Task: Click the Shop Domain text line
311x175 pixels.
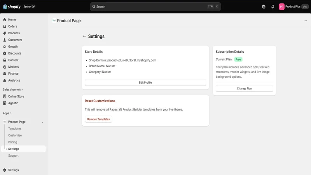Action: (122, 60)
